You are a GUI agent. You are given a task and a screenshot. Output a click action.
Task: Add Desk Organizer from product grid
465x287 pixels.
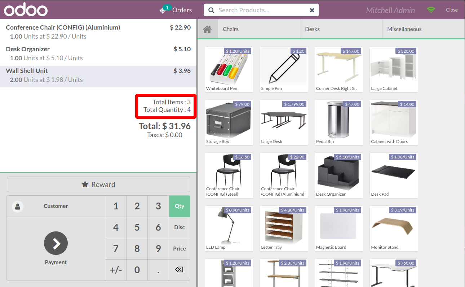[x=339, y=175]
